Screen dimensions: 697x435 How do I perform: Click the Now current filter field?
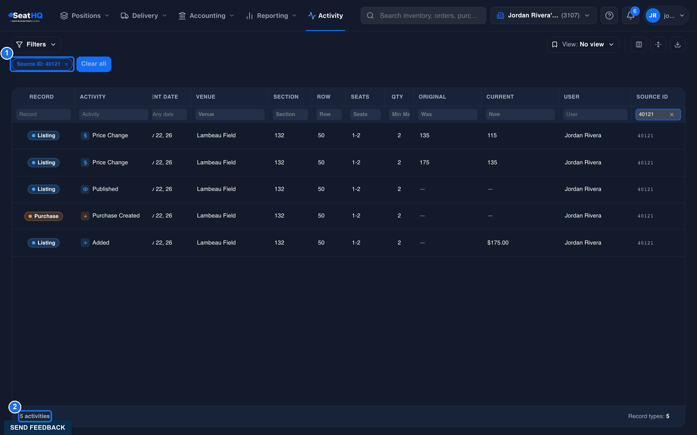[520, 114]
